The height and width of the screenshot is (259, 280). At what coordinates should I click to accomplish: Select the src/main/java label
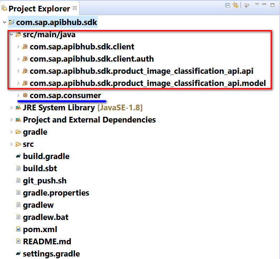click(49, 35)
